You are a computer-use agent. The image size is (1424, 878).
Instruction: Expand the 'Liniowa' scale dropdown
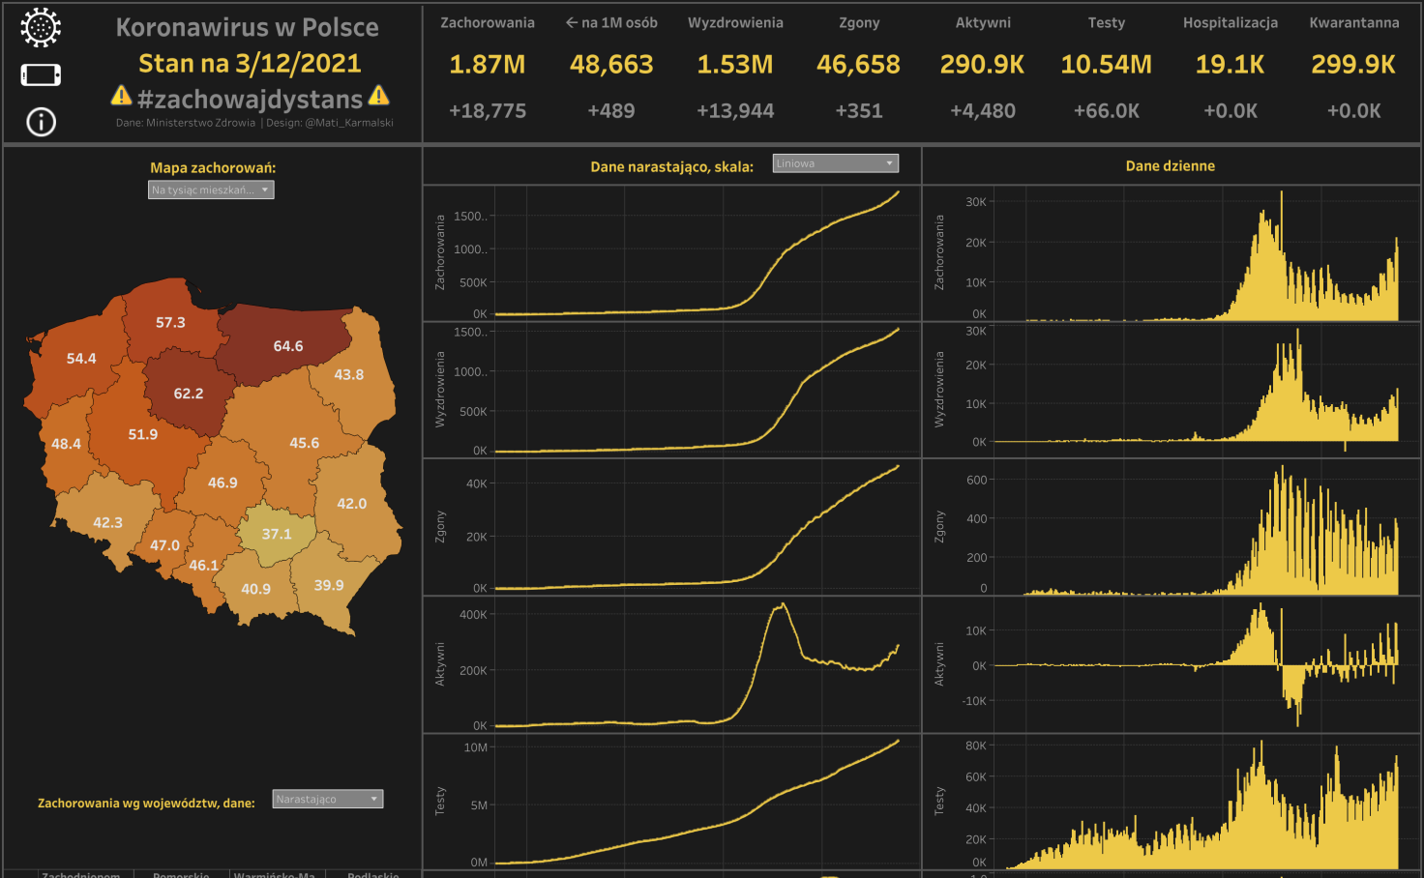[x=835, y=163]
